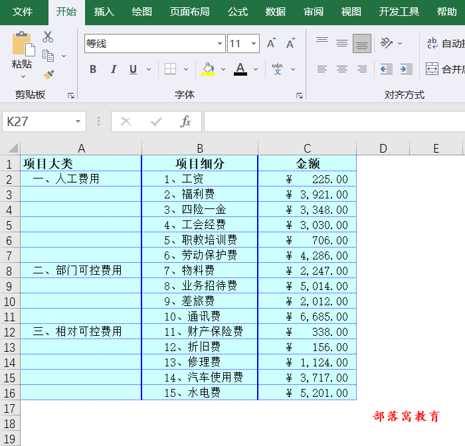
Task: Click the confirm checkmark in formula bar
Action: coord(156,121)
